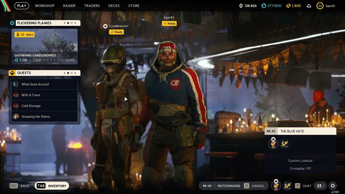Viewport: 345px width, 194px height.
Task: Click the party leader crown icon by ljub0mauzer
Action: coord(105,26)
